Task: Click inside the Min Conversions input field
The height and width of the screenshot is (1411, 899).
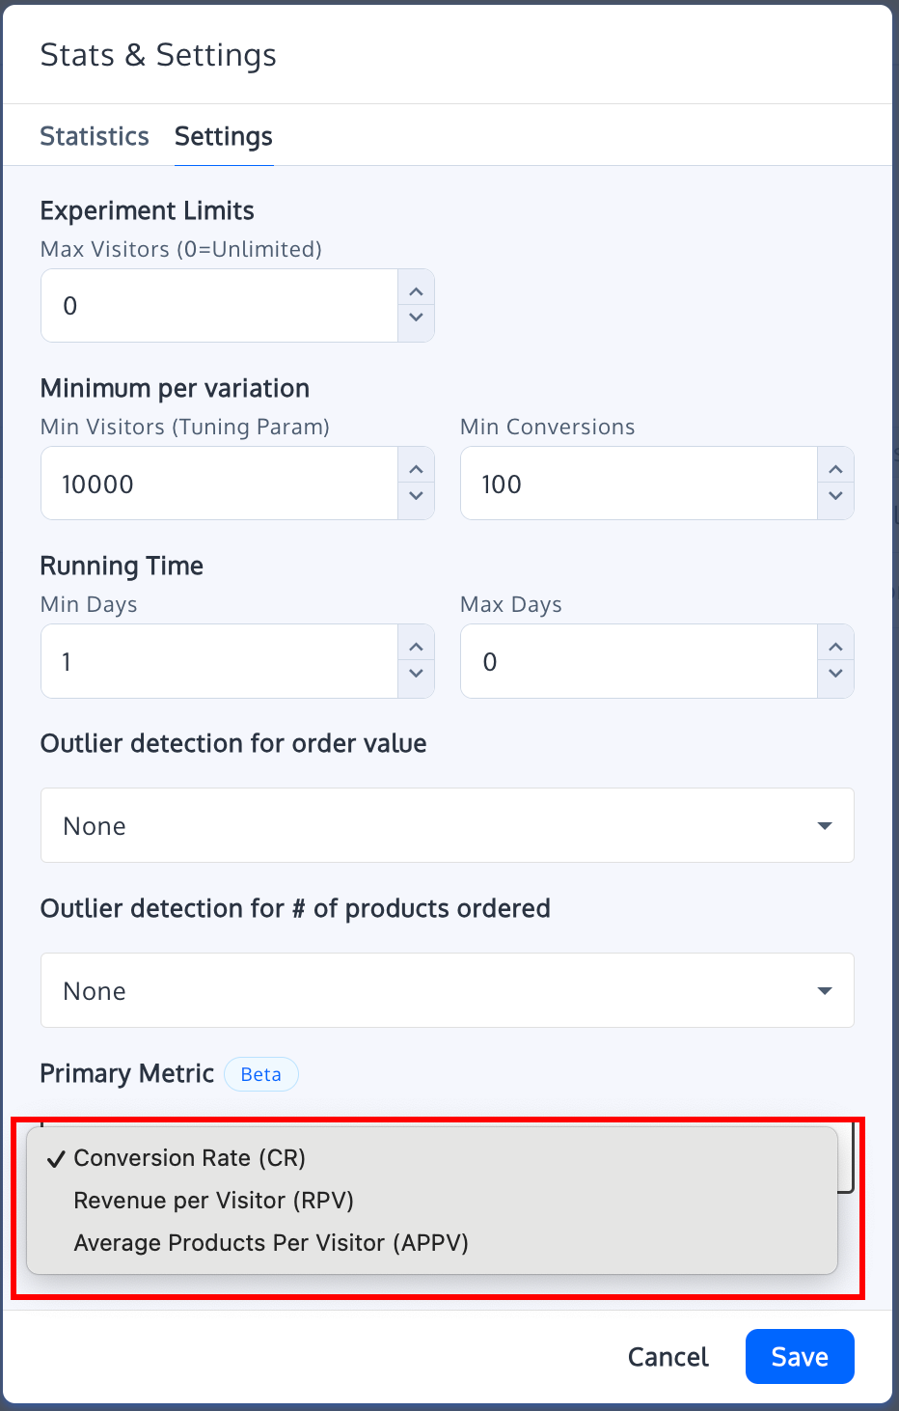Action: coord(627,483)
